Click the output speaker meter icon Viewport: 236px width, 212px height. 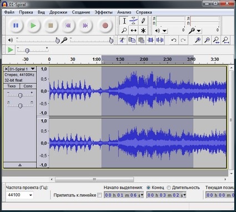coord(157,31)
